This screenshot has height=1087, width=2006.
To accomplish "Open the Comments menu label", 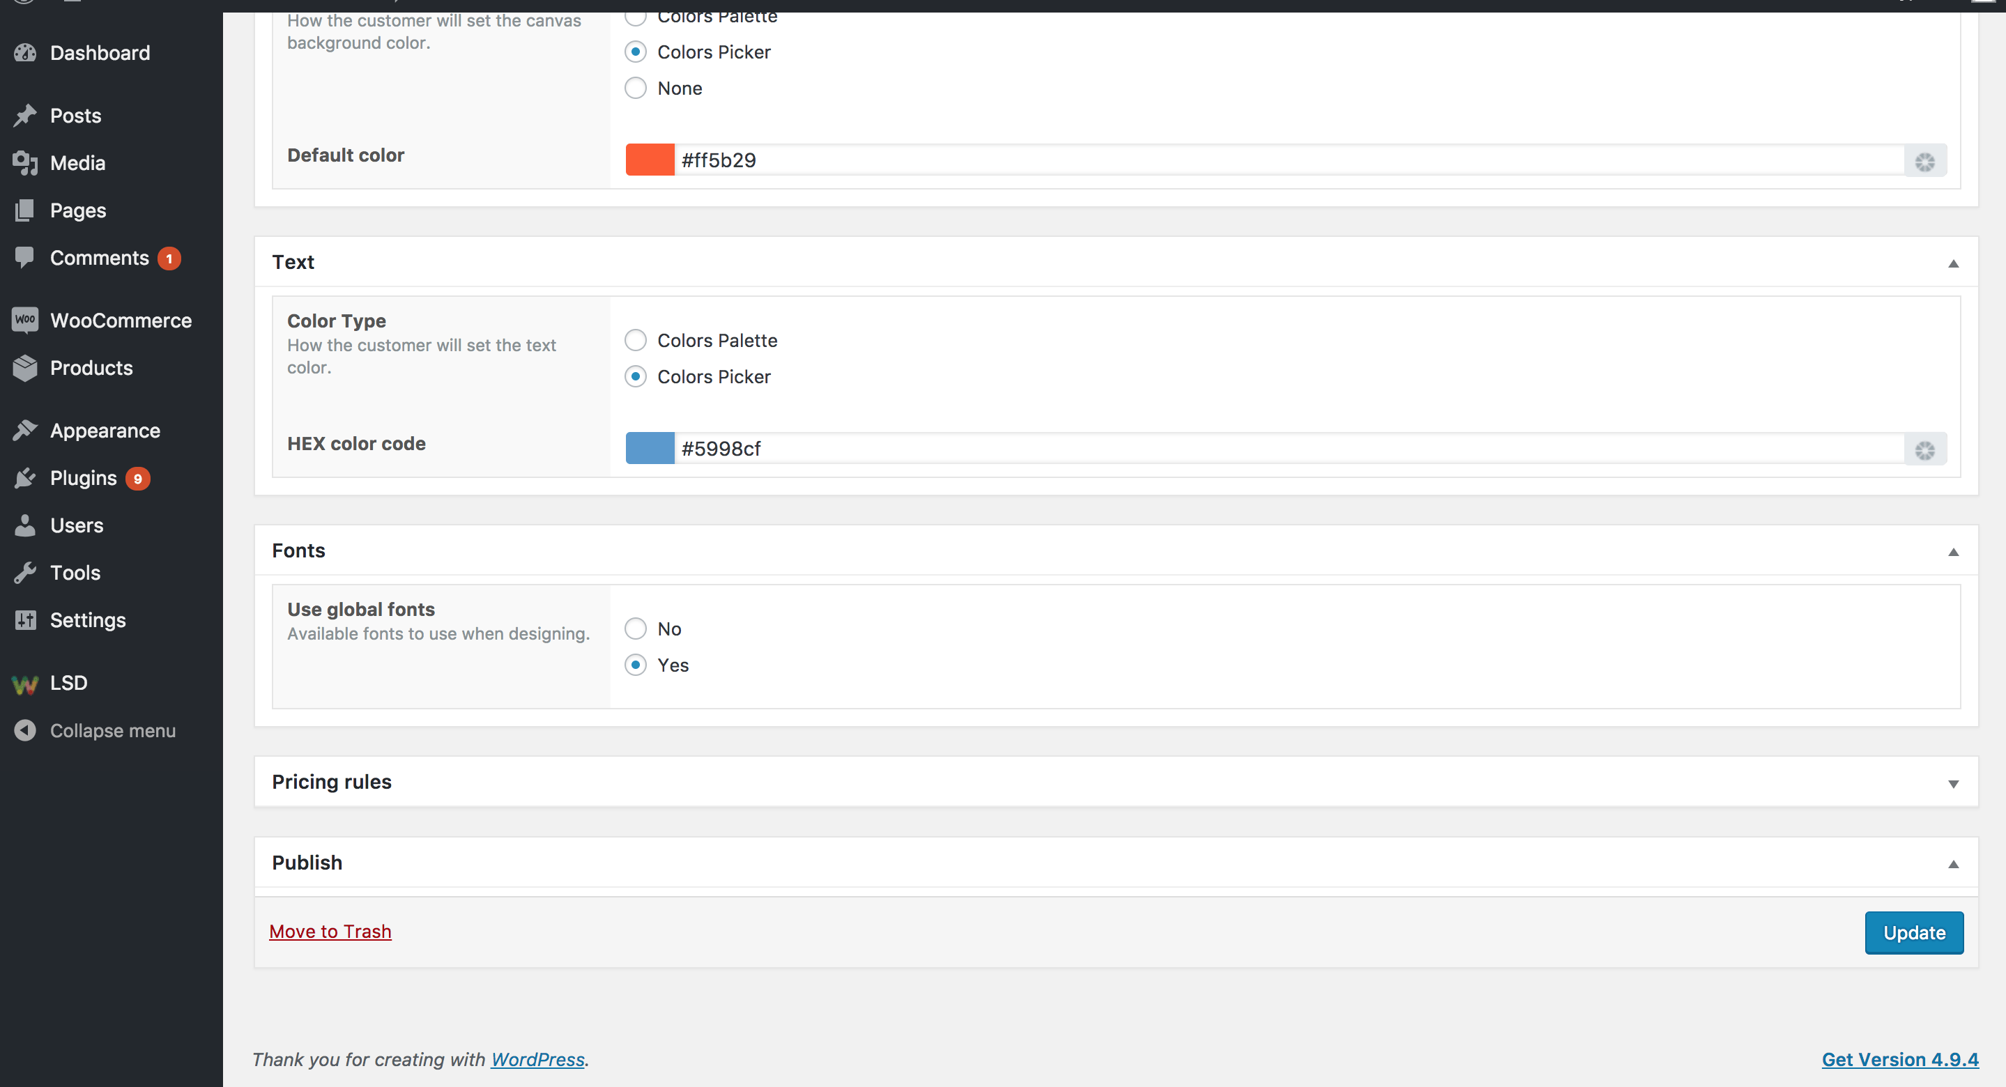I will 100,258.
